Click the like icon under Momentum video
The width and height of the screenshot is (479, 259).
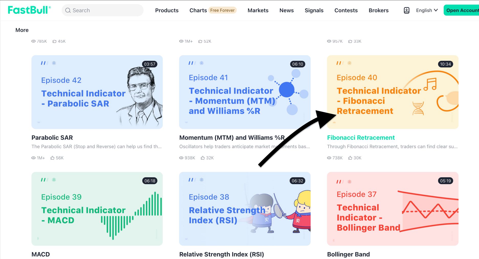click(203, 158)
